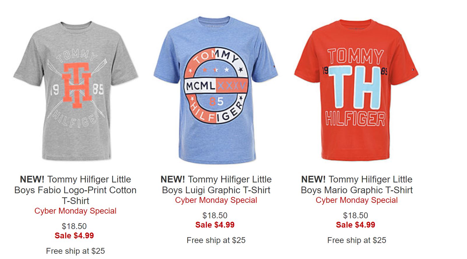Click Sale $4.99 price of Mario shirt
467x259 pixels.
(355, 225)
